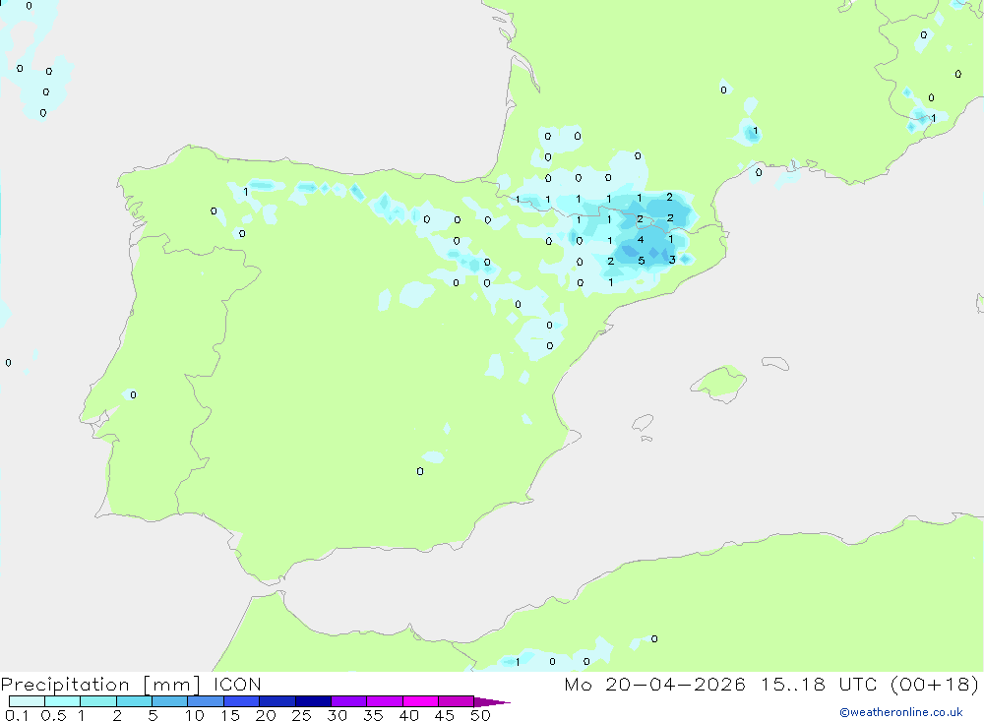Viewport: 984px width, 721px height.
Task: Click the precipitation value 5 on map
Action: pyautogui.click(x=641, y=261)
